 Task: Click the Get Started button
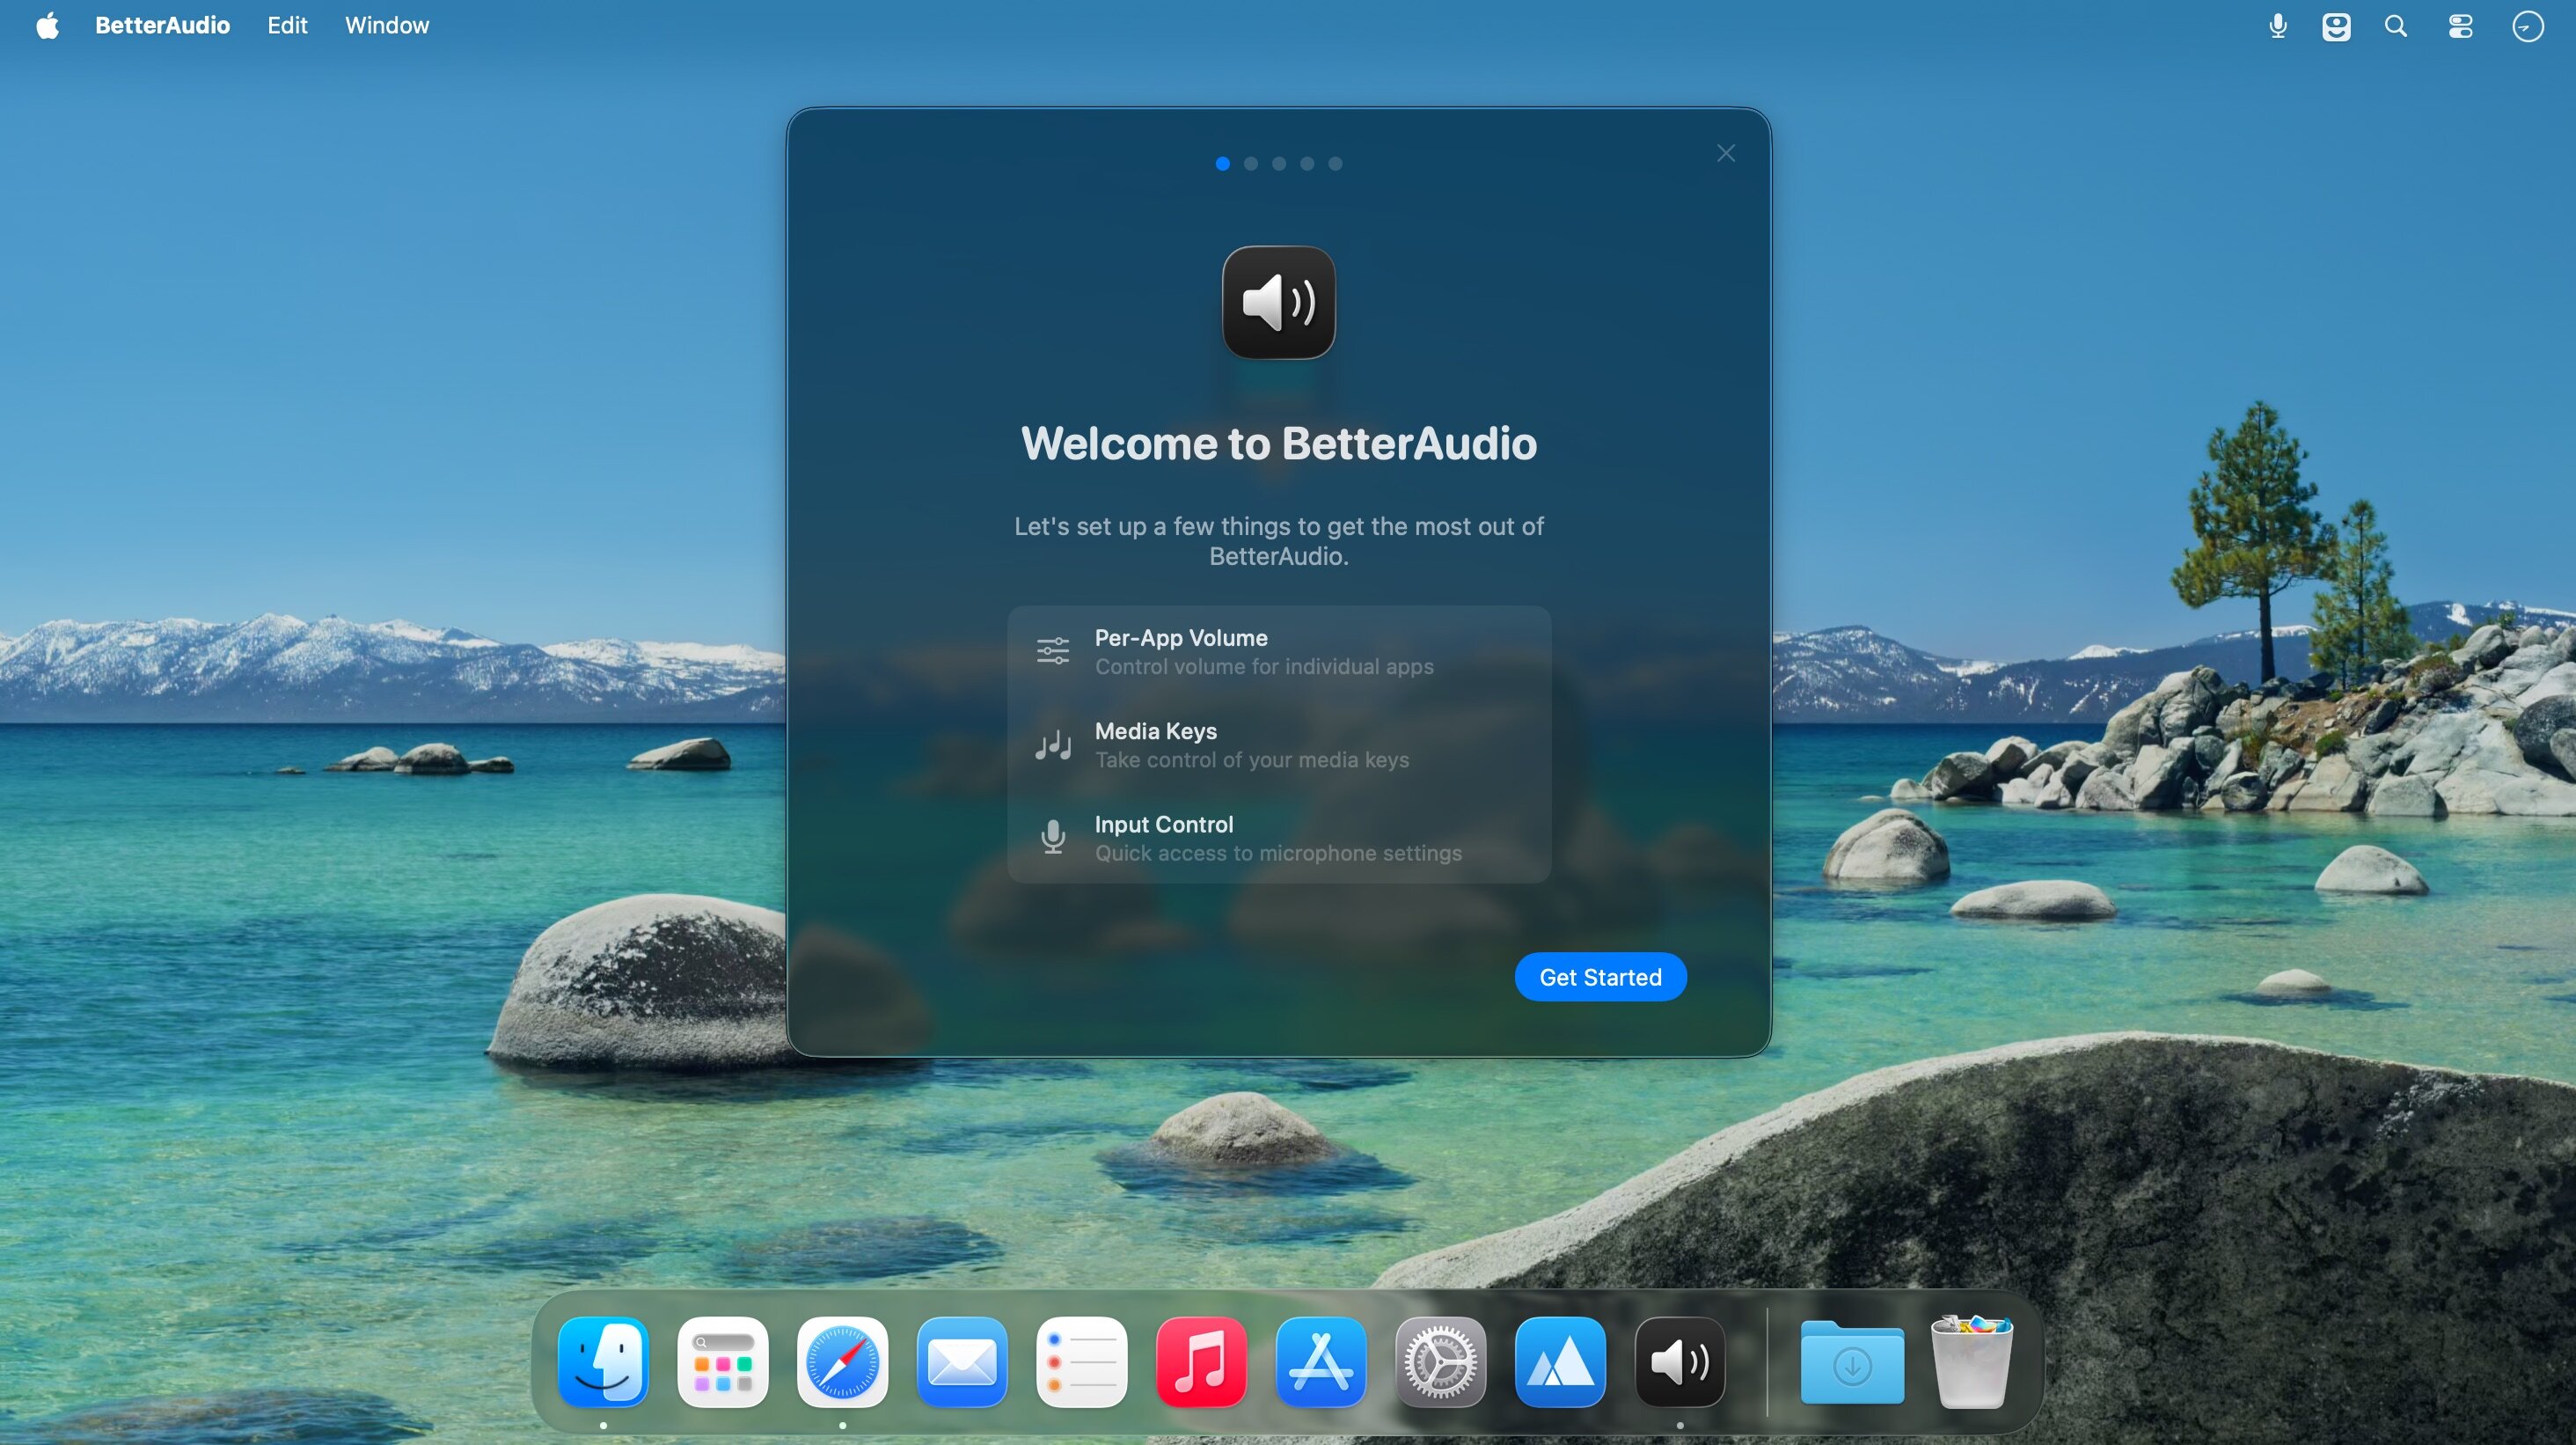(x=1600, y=977)
